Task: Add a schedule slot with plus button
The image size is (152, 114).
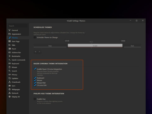Action: [35, 52]
